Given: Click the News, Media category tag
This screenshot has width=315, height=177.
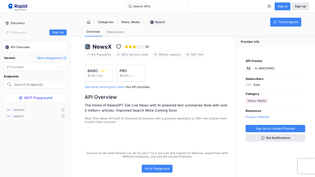Looking at the screenshot, I should point(257,101).
